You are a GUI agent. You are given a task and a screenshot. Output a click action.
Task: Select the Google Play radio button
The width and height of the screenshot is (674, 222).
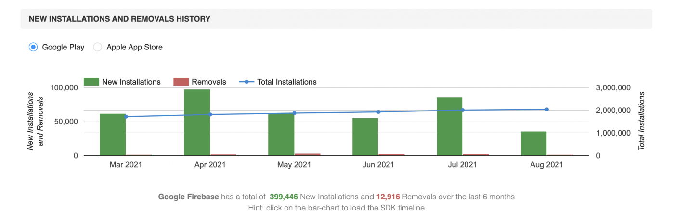click(x=33, y=47)
